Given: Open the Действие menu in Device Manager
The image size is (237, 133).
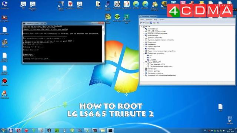Looking at the screenshot, I should tap(149, 20).
